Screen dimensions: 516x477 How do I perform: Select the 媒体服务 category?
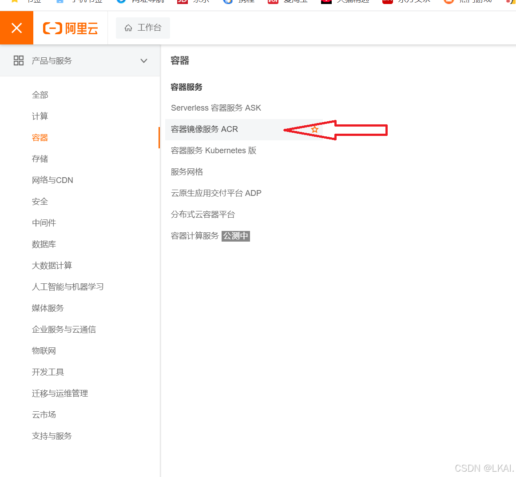click(x=48, y=308)
